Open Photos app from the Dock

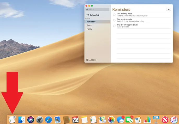111,120
